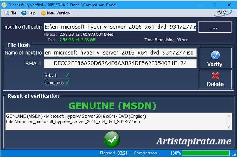Viewport: 240px width, 159px height.
Task: Click the file size '2.58 GB (2,765,973,504 bytes)' text
Action: click(x=87, y=34)
